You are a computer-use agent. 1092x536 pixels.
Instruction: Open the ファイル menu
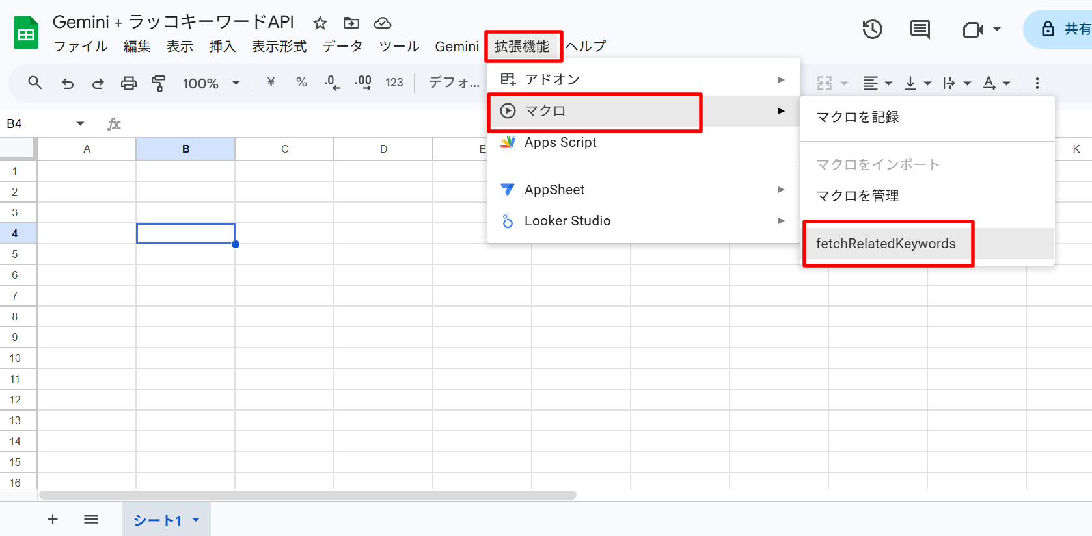click(x=81, y=46)
